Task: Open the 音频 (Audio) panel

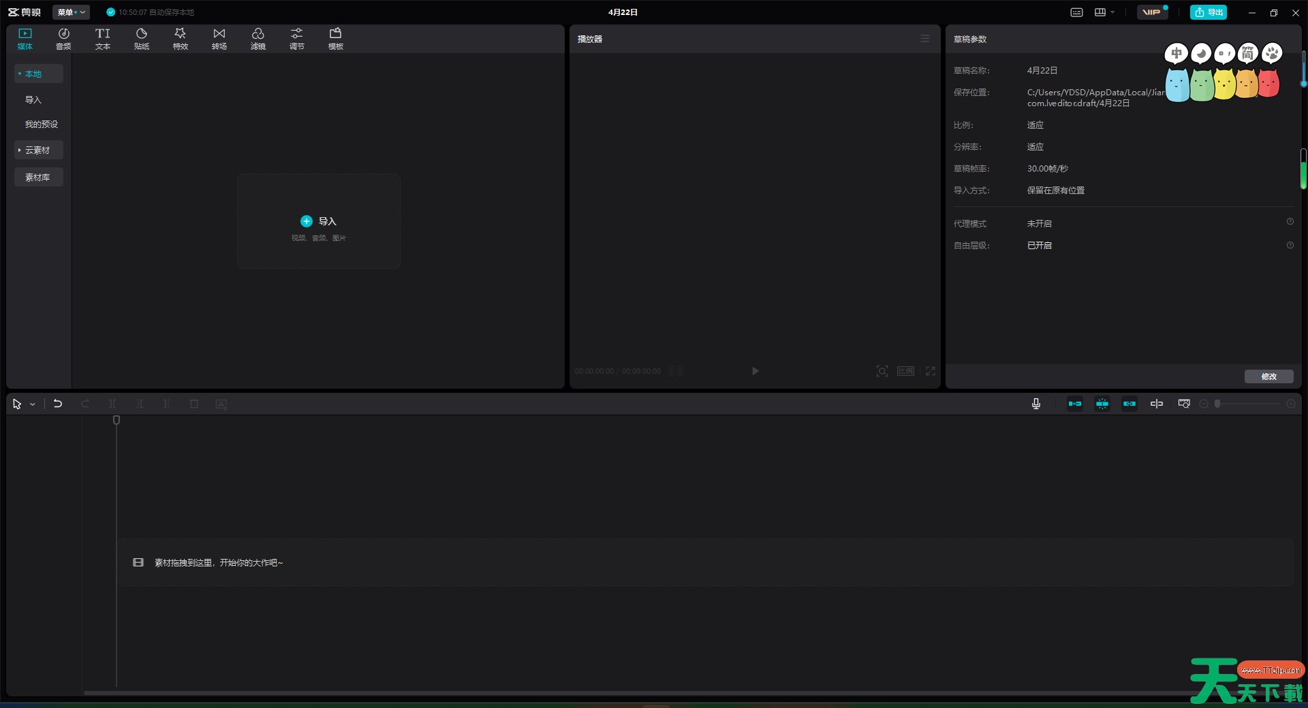Action: (63, 39)
